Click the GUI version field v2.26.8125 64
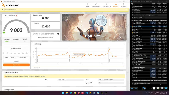The width and height of the screenshot is (169, 95). coord(70,80)
